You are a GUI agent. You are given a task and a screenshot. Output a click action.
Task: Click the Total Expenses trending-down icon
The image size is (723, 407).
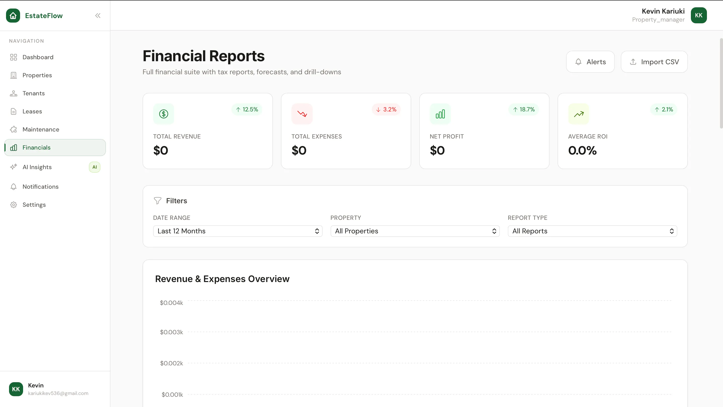[302, 114]
